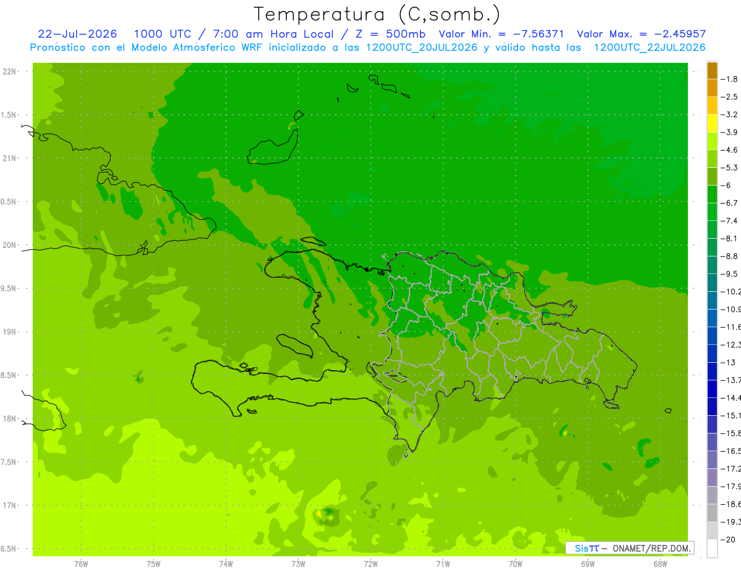
Task: Click the "69W" longitude label
Action: (x=588, y=564)
